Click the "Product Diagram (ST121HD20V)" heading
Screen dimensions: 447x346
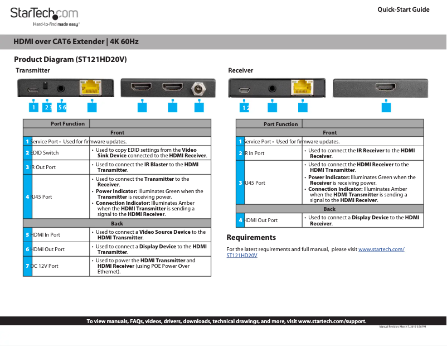(70, 59)
